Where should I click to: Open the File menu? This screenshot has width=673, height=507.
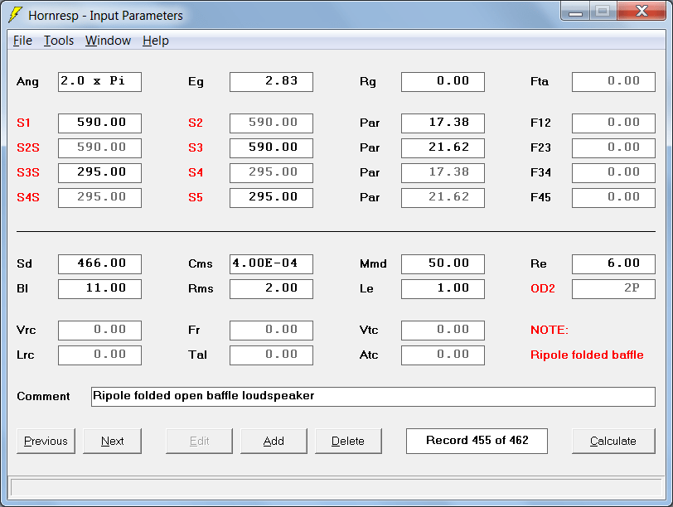click(22, 41)
